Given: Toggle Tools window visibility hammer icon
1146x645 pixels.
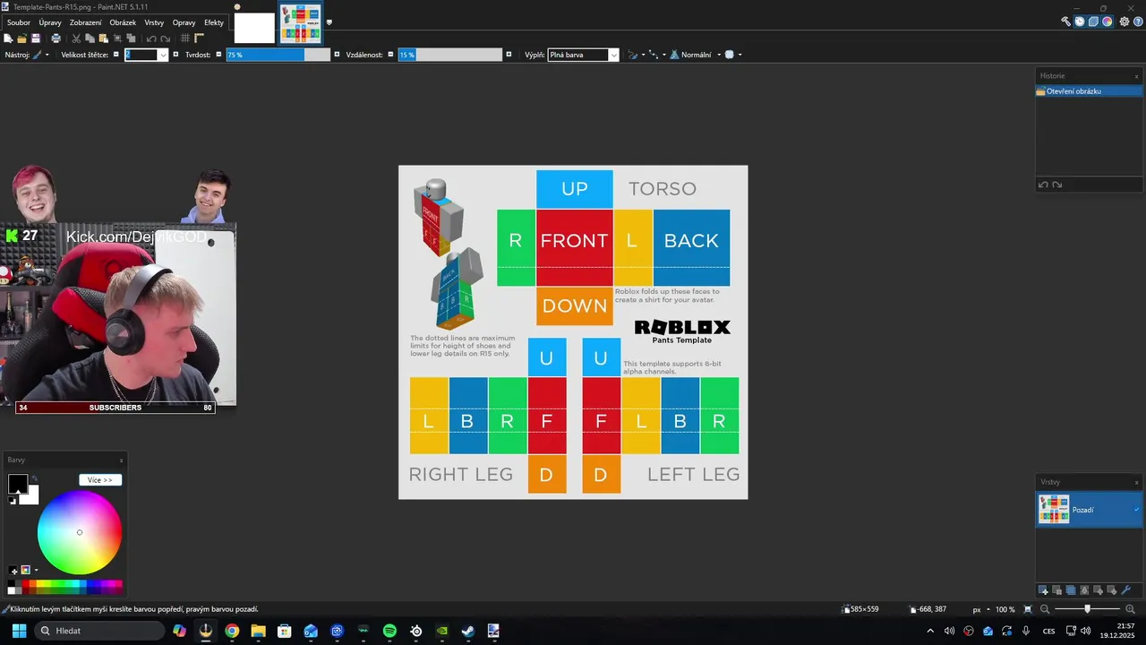Looking at the screenshot, I should (1065, 21).
